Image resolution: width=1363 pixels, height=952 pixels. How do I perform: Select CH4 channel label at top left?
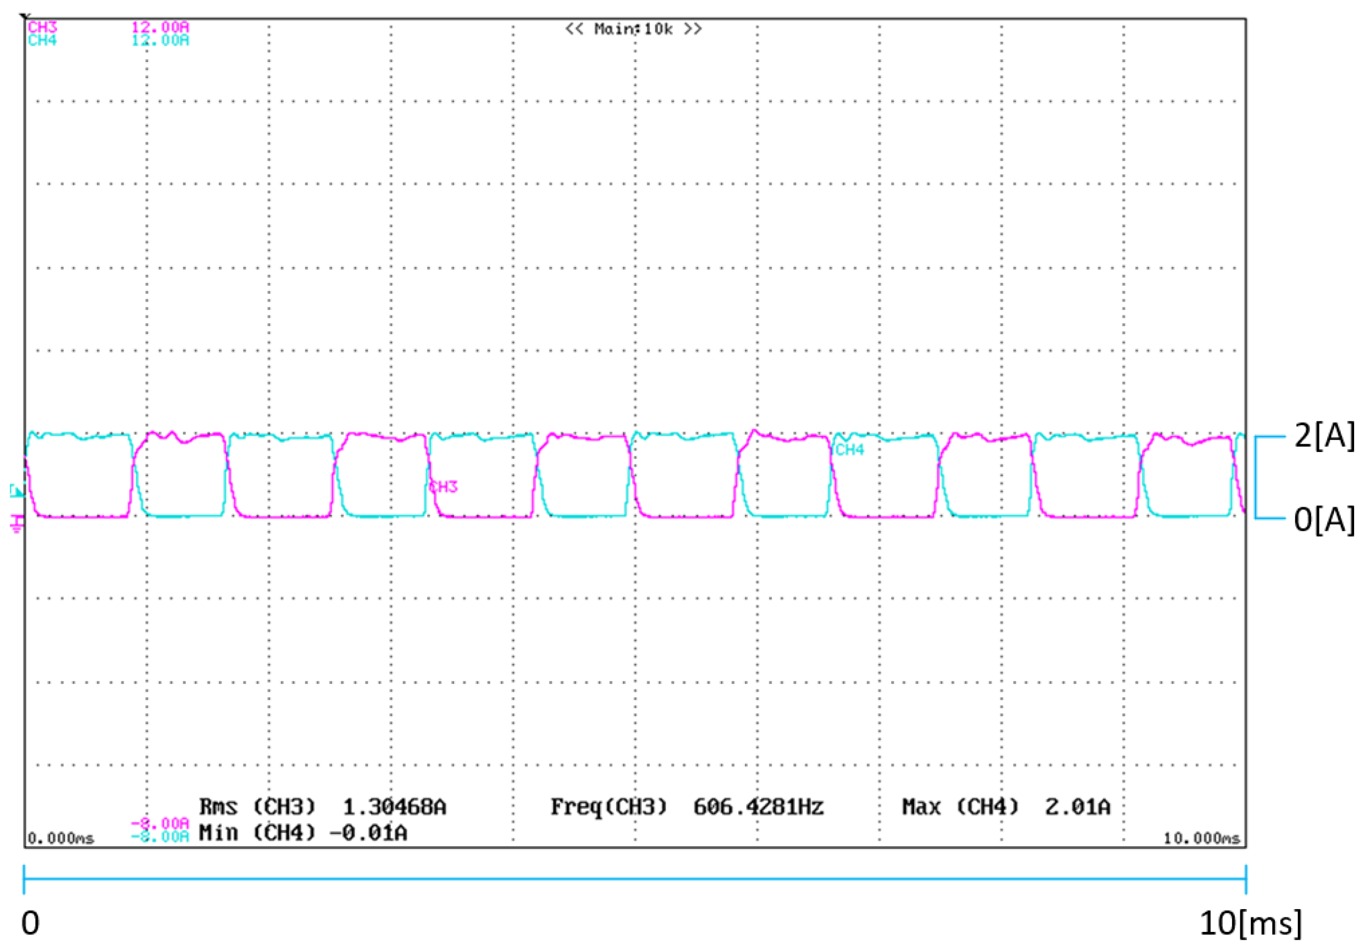click(x=42, y=40)
